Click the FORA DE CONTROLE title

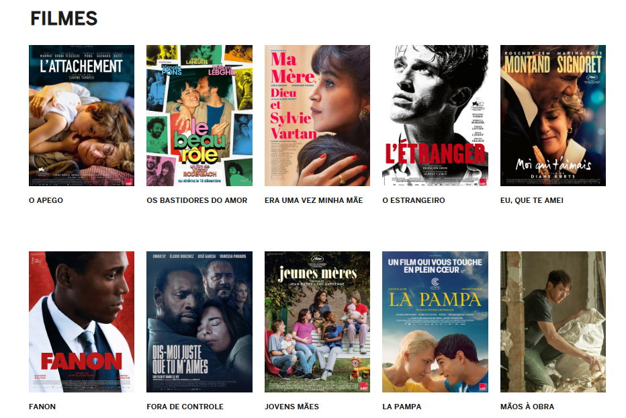click(x=185, y=407)
